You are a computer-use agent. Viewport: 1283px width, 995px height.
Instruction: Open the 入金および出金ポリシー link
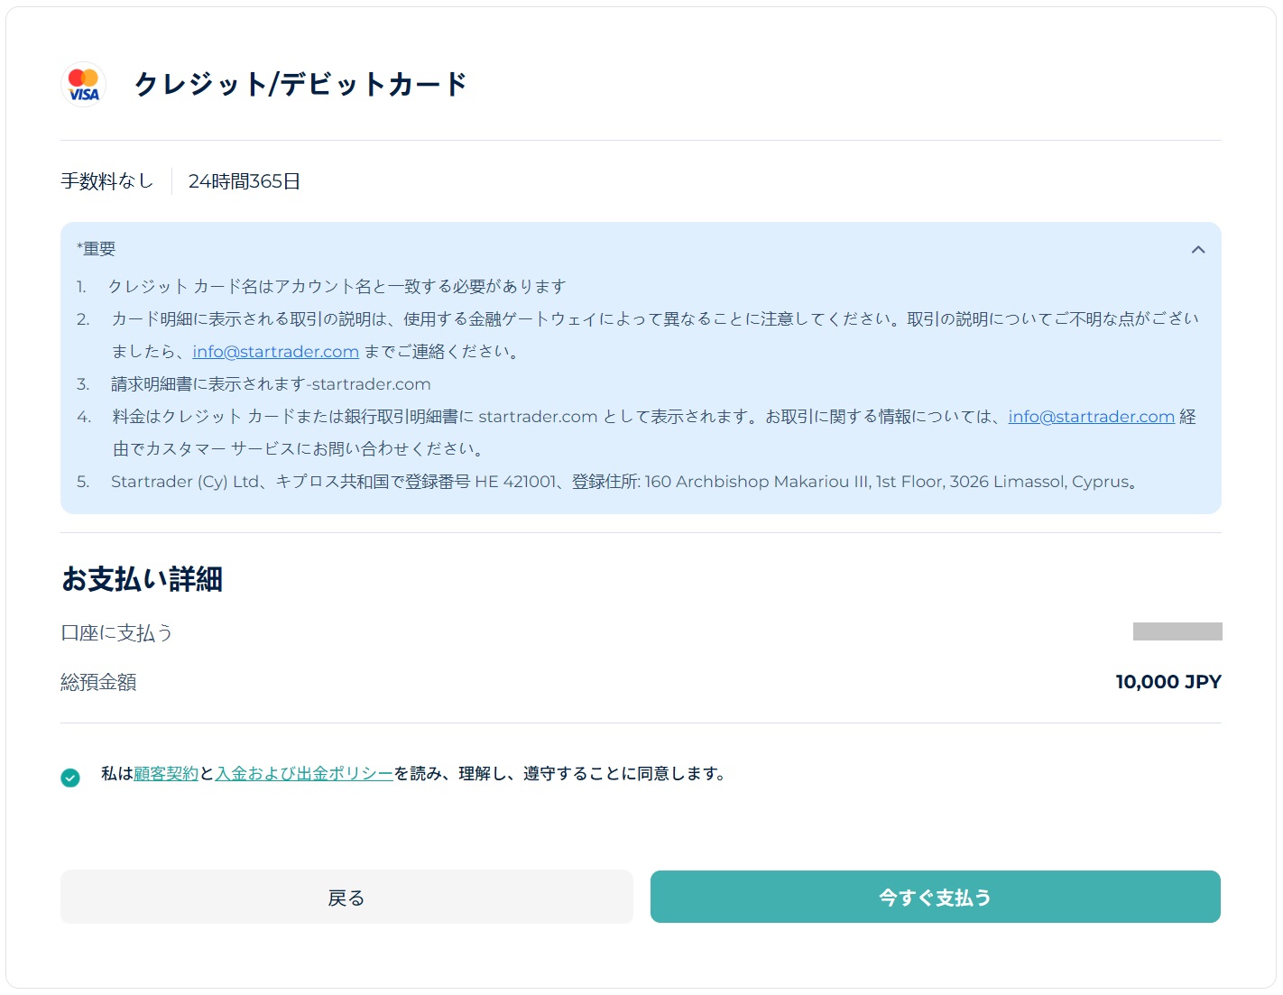click(x=304, y=774)
